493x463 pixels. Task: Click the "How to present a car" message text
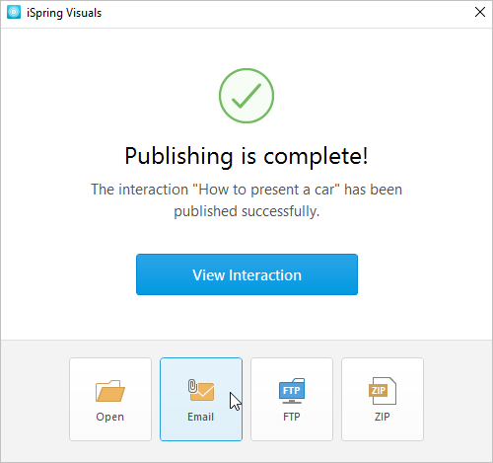266,190
